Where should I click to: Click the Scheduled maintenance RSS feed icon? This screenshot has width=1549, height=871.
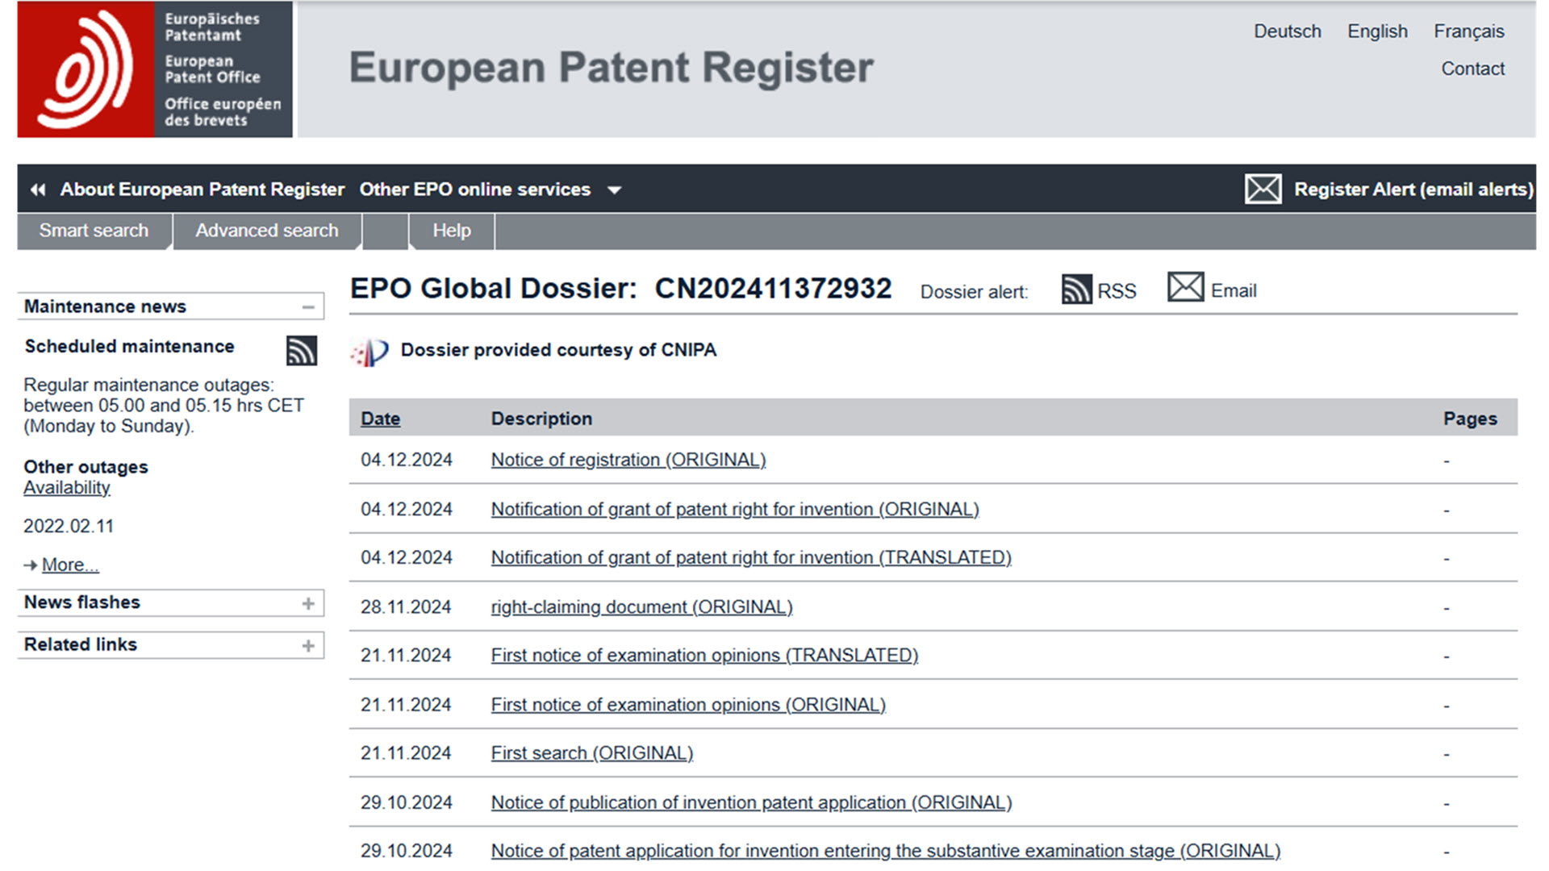[301, 351]
